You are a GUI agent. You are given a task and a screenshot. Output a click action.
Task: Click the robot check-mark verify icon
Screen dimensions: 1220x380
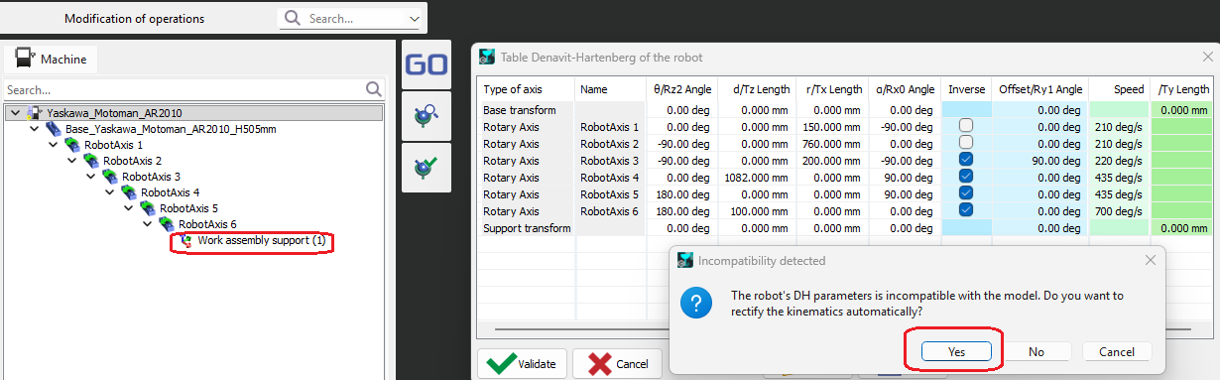coord(427,168)
